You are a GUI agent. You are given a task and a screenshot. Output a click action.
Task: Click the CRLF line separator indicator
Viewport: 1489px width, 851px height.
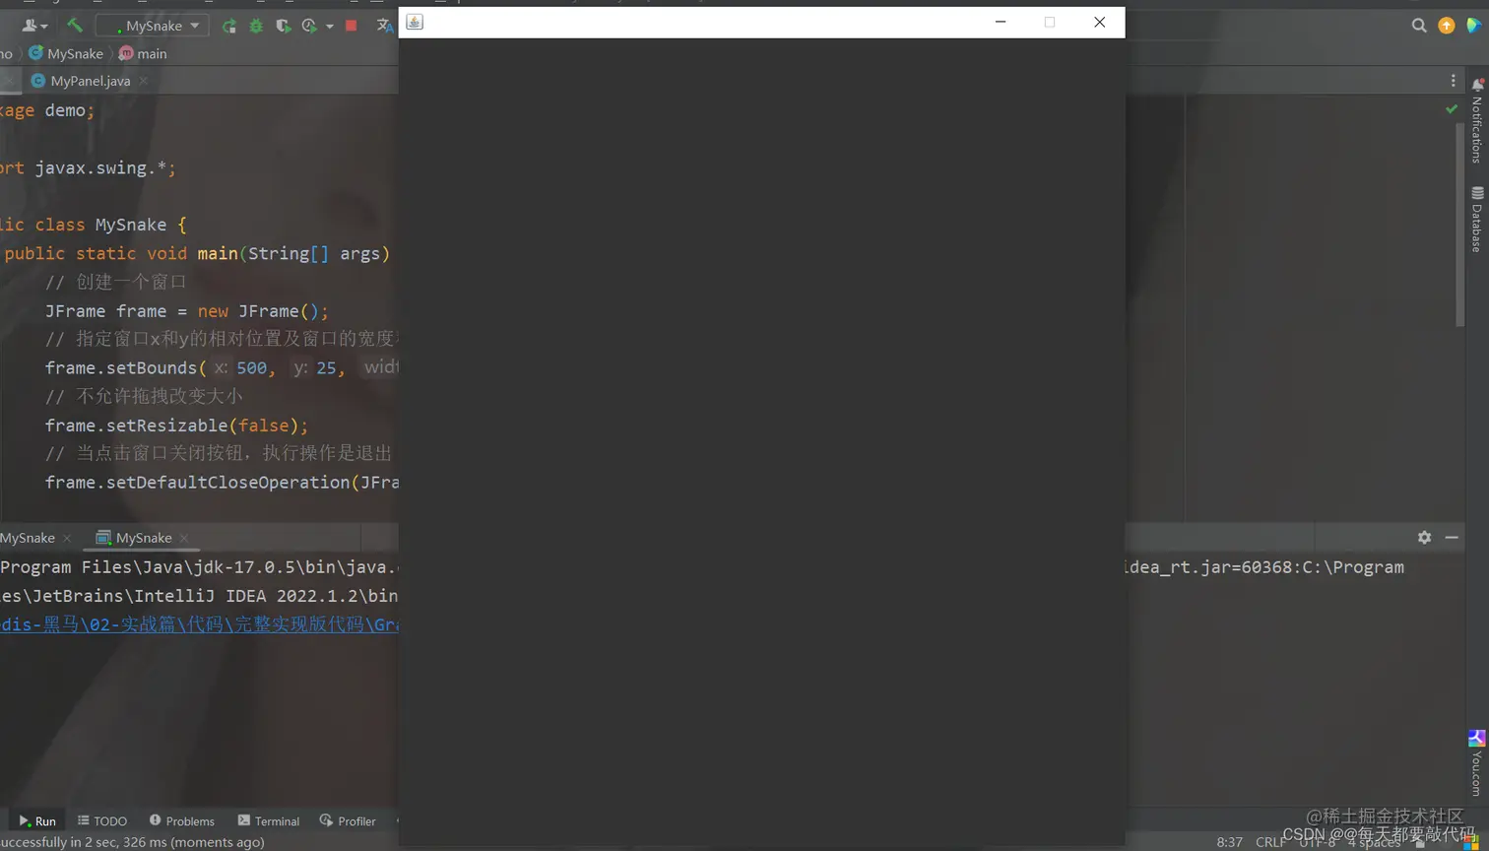pyautogui.click(x=1270, y=842)
